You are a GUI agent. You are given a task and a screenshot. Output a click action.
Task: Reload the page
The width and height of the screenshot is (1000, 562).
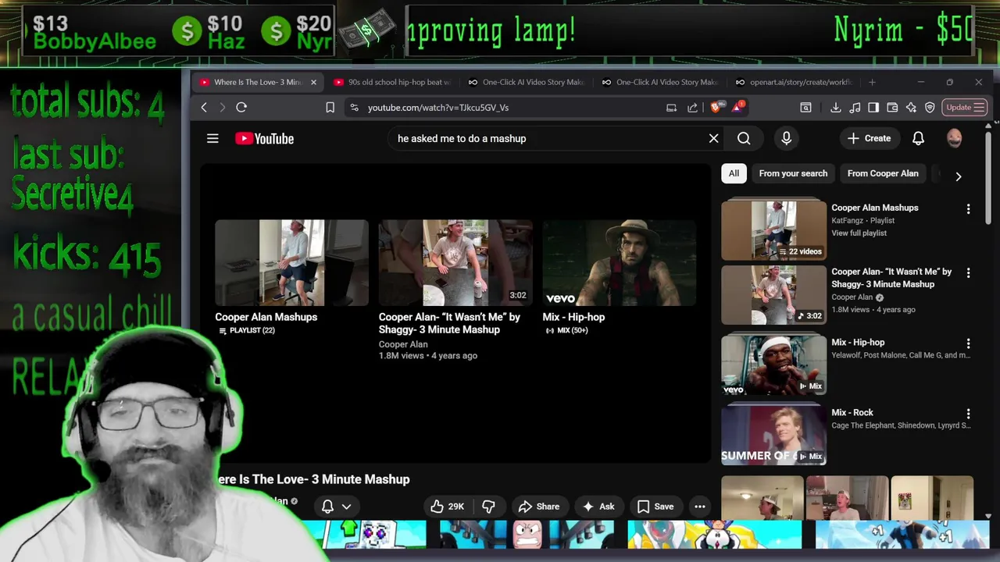(241, 108)
